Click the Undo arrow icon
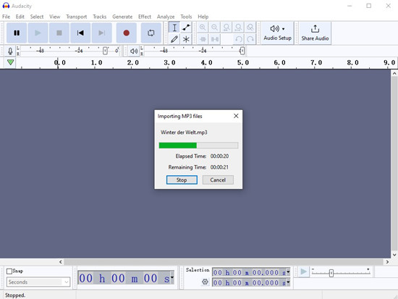 tap(238, 39)
